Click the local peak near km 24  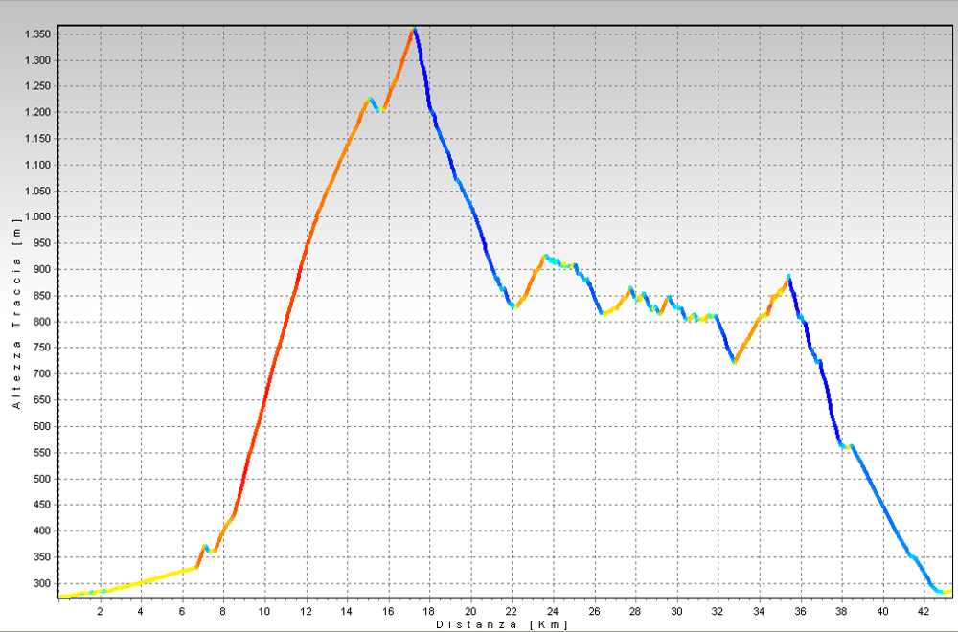click(x=545, y=256)
